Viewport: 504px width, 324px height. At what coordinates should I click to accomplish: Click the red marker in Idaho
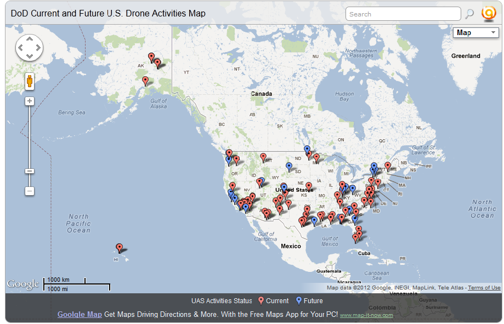point(259,183)
